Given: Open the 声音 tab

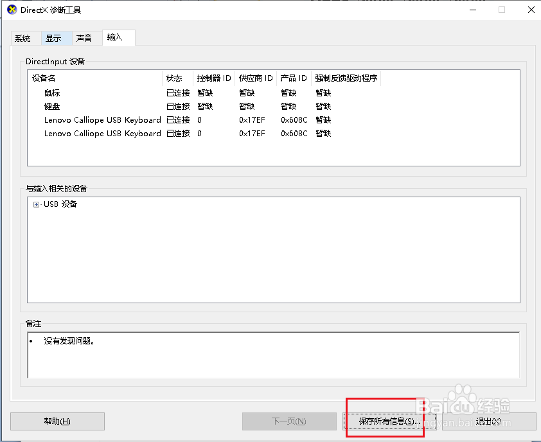Looking at the screenshot, I should (x=85, y=38).
